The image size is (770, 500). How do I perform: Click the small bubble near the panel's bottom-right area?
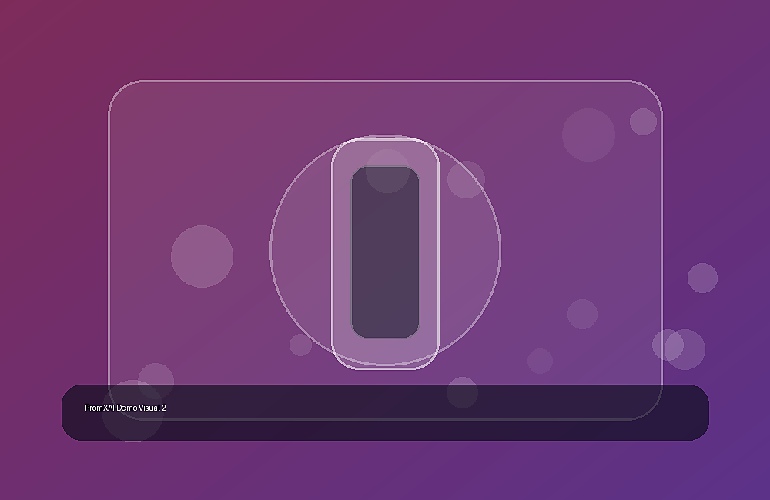pos(541,361)
